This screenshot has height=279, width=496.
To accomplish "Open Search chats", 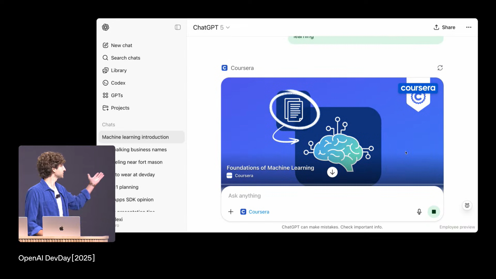I will 125,58.
